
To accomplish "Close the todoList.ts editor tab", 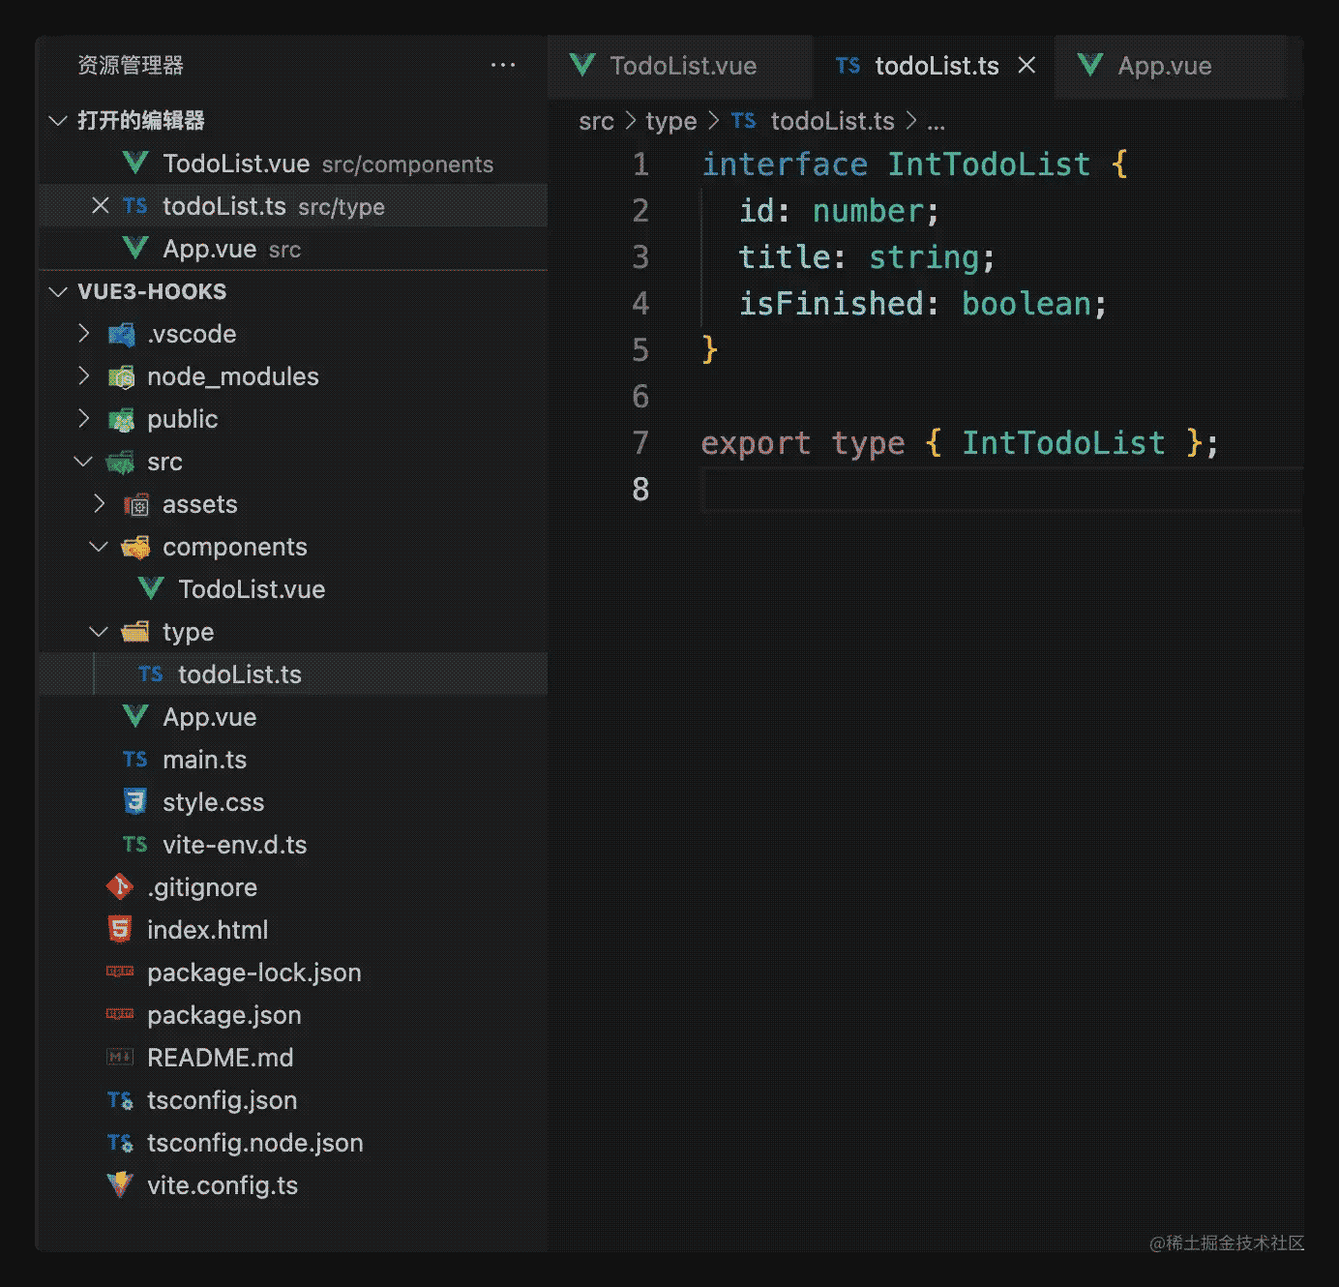I will click(1027, 66).
